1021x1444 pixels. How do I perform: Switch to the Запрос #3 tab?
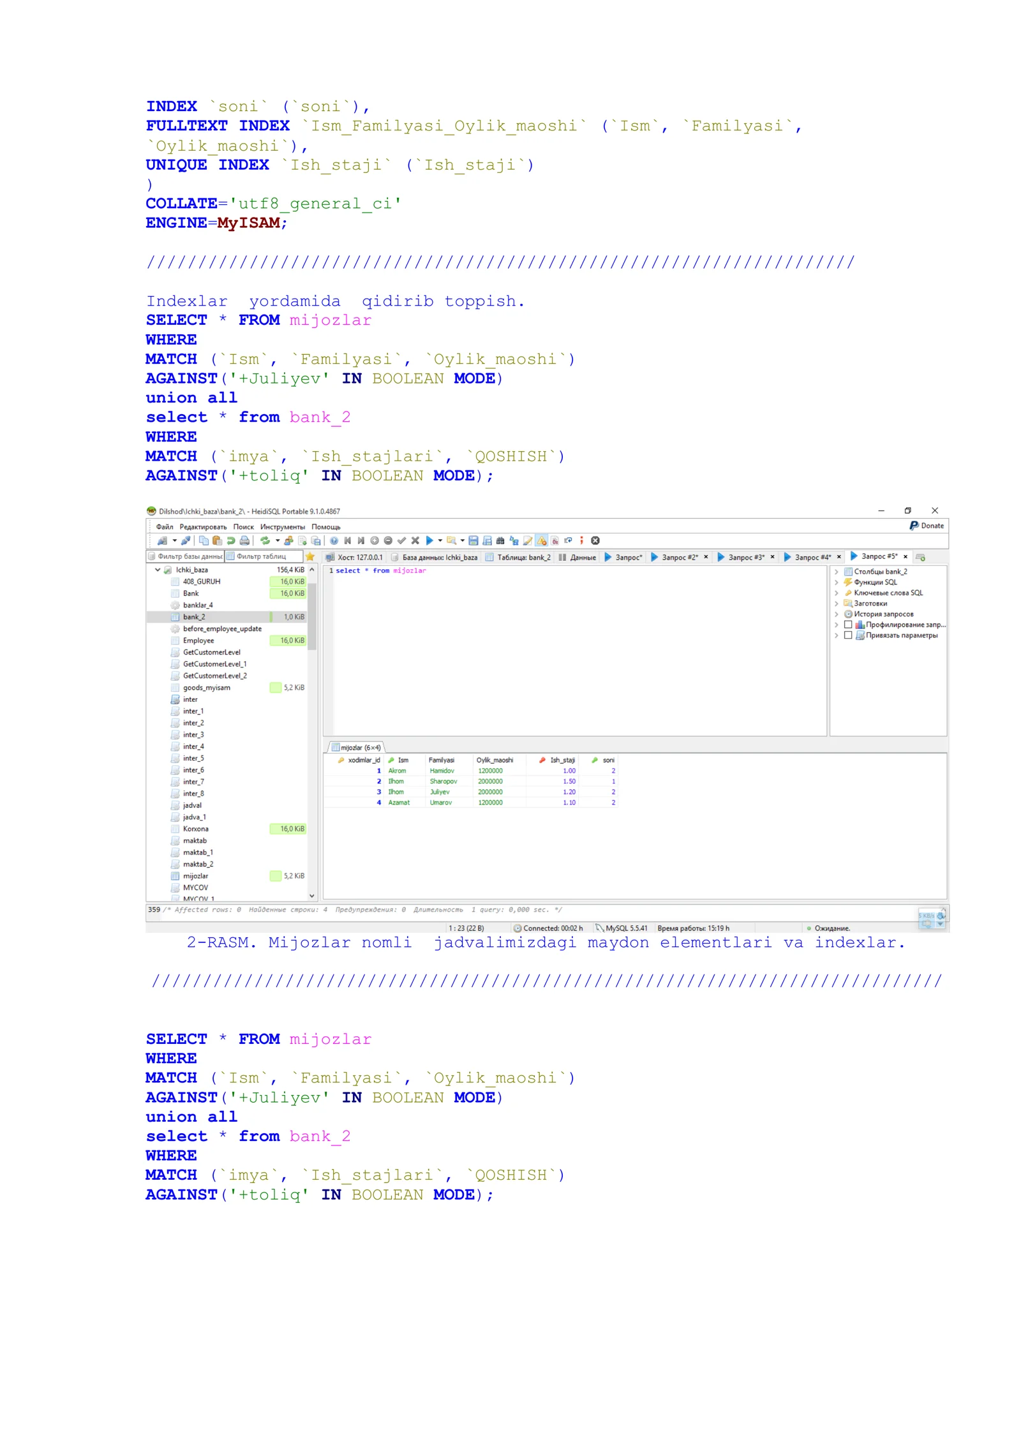[x=741, y=557]
